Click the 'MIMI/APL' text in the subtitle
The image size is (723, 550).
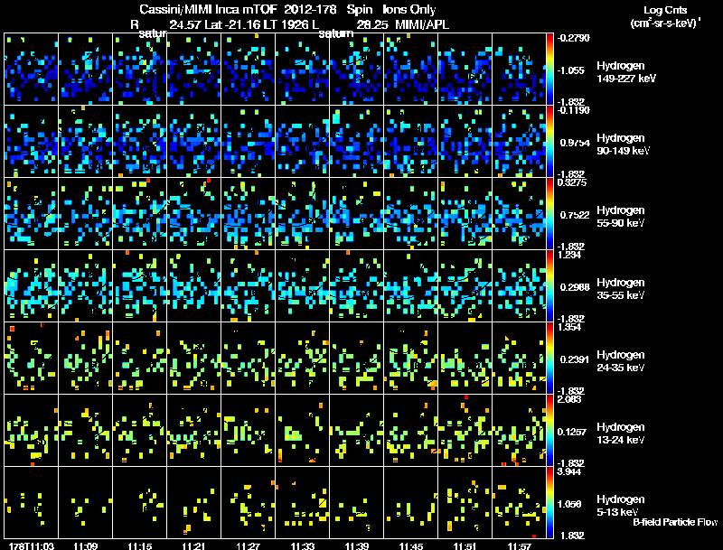pos(422,25)
